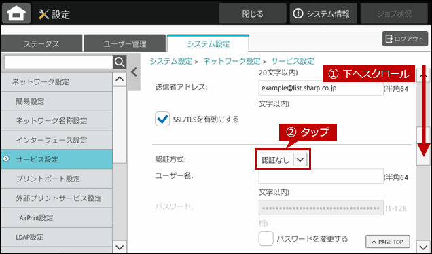432x254 pixels.
Task: Click the sidebar scrollbar thumb
Action: click(120, 125)
